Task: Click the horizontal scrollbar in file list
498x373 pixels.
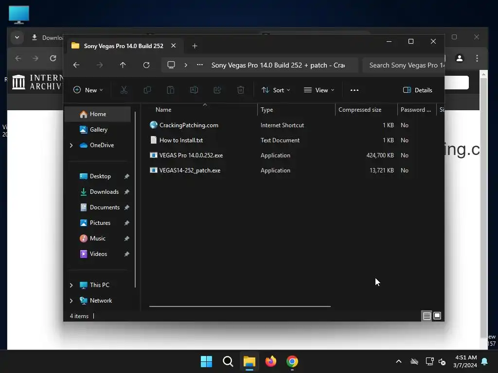Action: click(240, 306)
